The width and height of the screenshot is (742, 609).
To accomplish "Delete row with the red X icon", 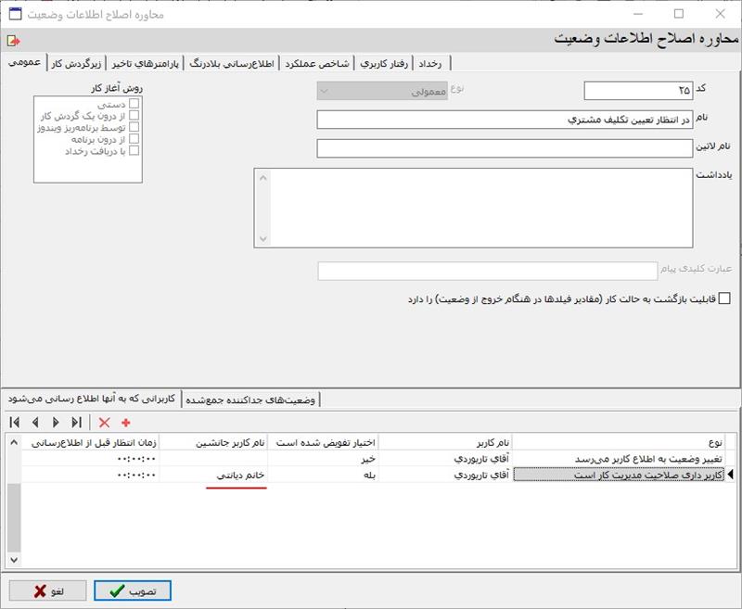I will pyautogui.click(x=104, y=422).
